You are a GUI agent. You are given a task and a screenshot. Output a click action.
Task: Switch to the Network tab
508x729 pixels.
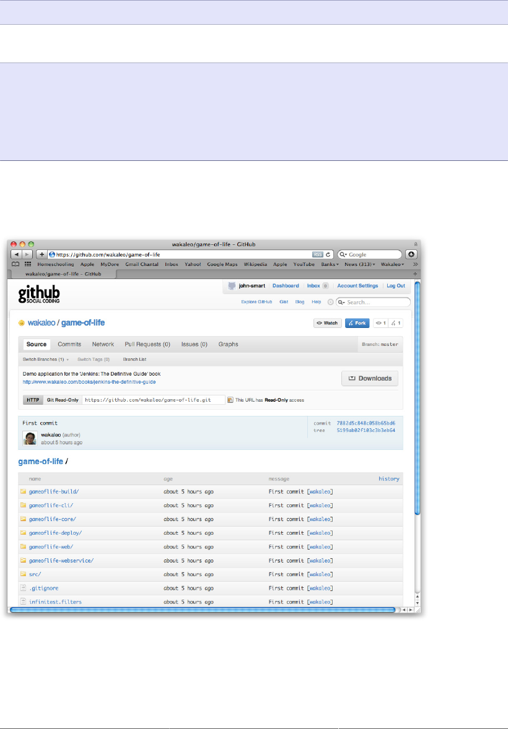tap(103, 345)
